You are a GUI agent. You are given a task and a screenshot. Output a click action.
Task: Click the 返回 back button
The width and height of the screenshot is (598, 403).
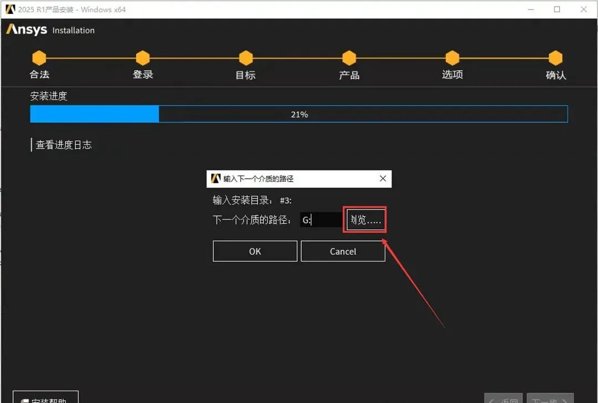click(x=504, y=399)
